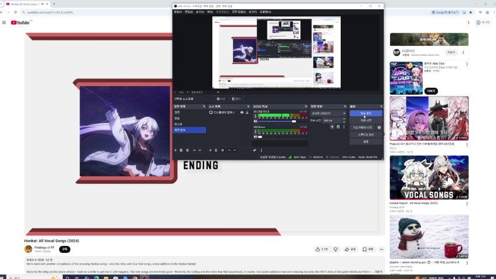Mute the desktop audio speaker icon
Screen dimensions: 496x279
[x=255, y=121]
